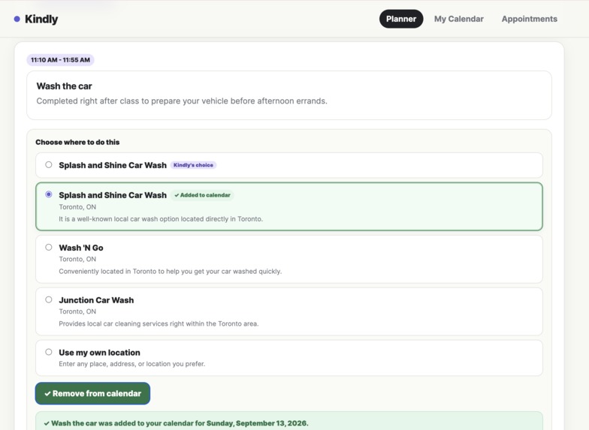The image size is (589, 430).
Task: Open the Planner tab
Action: click(x=401, y=19)
